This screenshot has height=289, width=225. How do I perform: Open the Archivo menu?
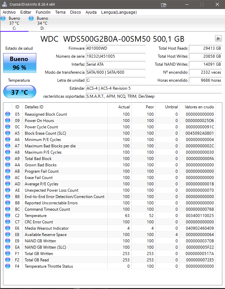9,12
